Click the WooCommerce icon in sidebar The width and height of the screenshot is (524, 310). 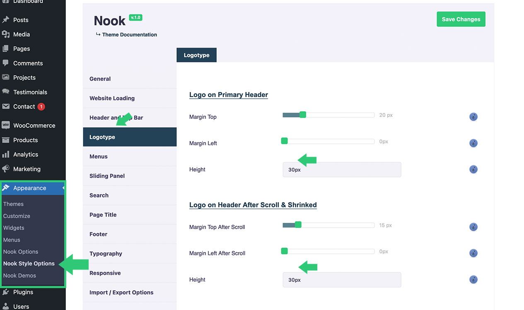(x=6, y=126)
